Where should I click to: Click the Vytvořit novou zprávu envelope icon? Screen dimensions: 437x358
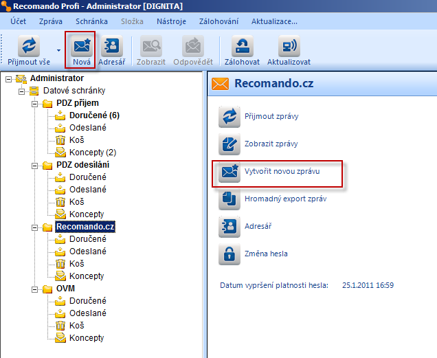[x=229, y=172]
